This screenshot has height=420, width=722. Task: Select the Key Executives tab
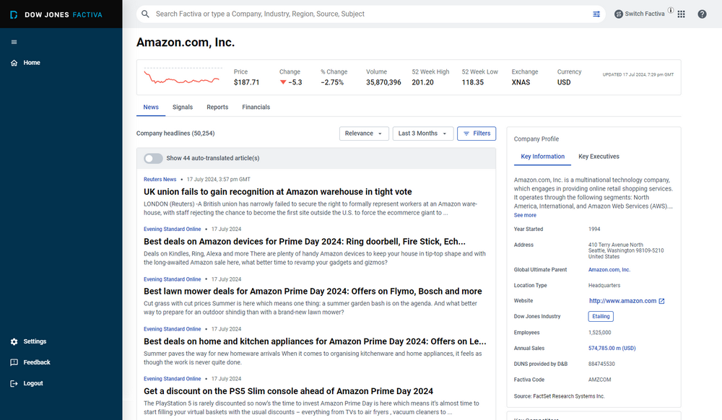click(599, 157)
